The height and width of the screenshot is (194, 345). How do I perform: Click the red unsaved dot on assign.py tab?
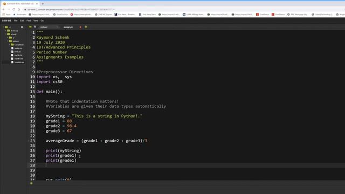[80, 27]
